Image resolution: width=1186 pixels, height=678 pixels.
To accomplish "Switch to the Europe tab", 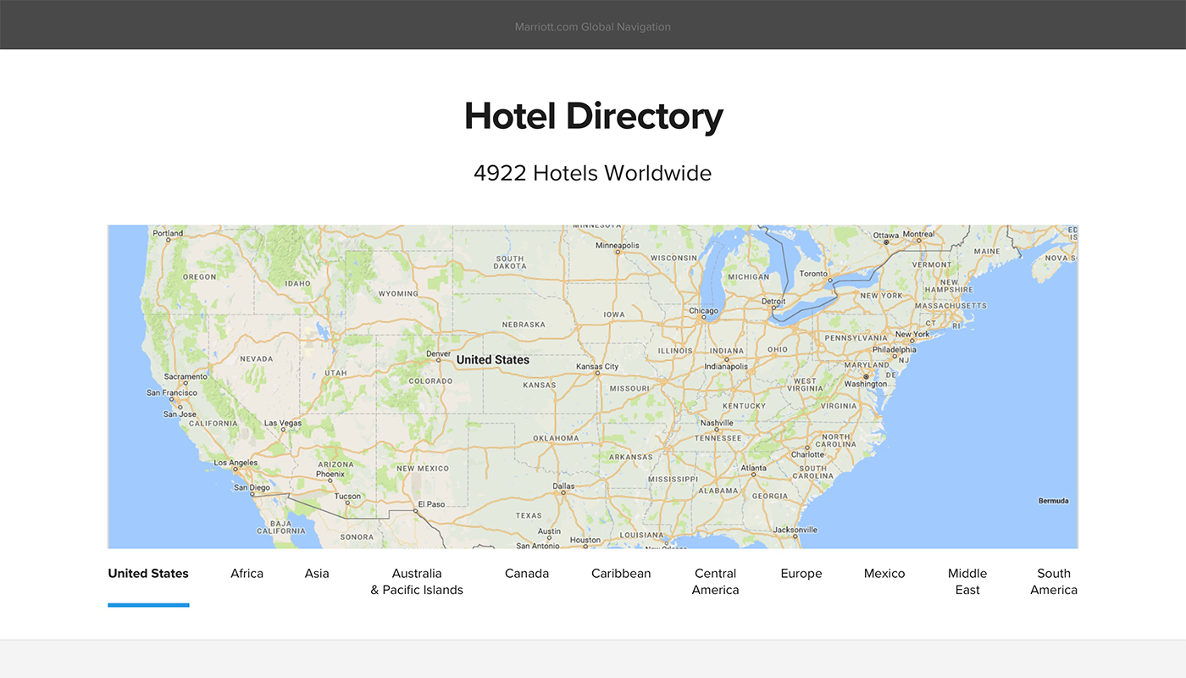I will pos(801,574).
